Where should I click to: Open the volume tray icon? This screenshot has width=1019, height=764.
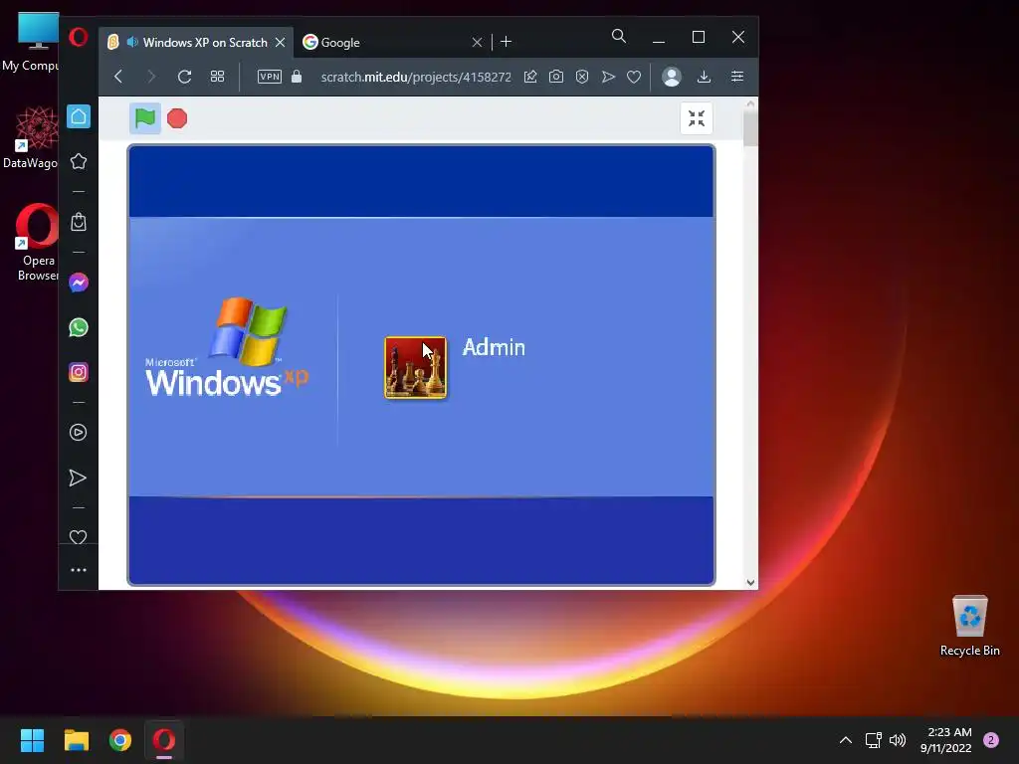[898, 740]
